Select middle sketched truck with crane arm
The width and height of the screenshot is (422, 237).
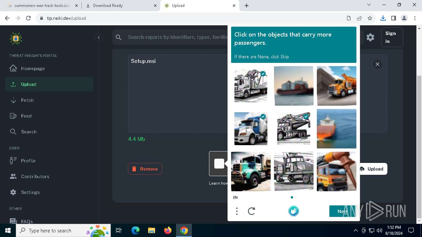(x=294, y=129)
